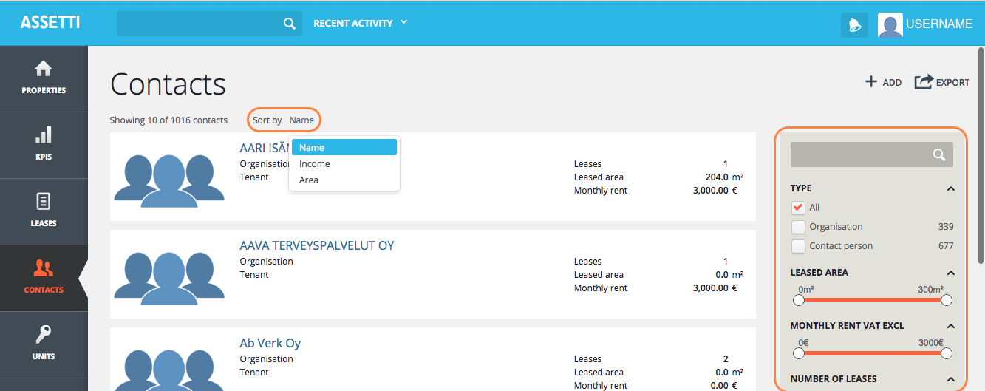Open the Ab Verk Oy contact link
The image size is (985, 391).
coord(270,343)
